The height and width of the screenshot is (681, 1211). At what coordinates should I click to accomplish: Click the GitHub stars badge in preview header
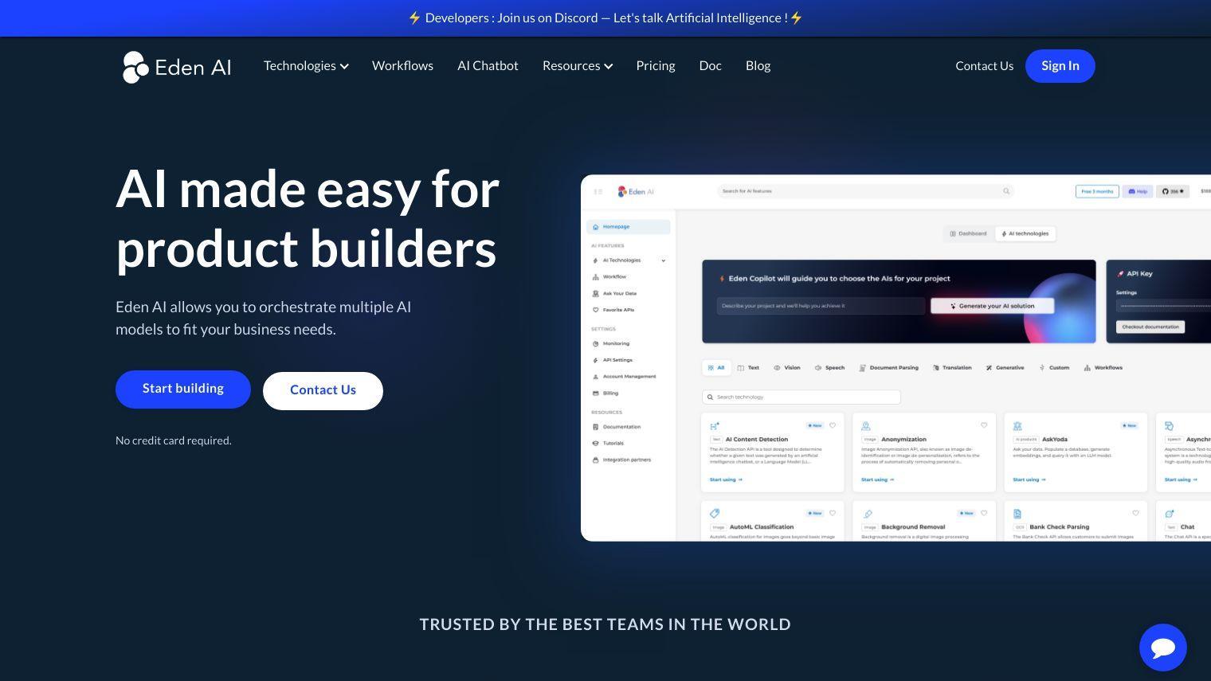[x=1173, y=191]
